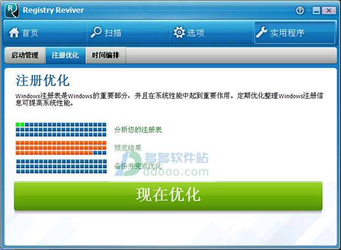Select the 注册优化 sub-tab
Viewport: 341px width, 250px height.
(65, 56)
